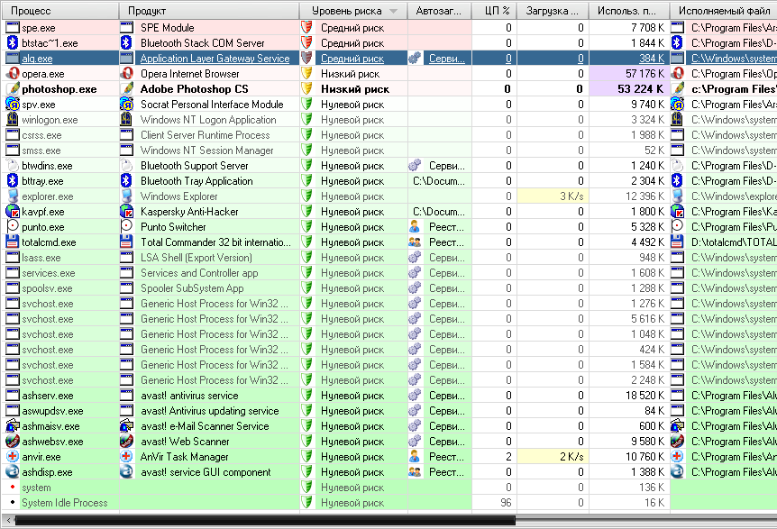Click the Kaspersky icon beside kavpf.exe

pos(12,212)
